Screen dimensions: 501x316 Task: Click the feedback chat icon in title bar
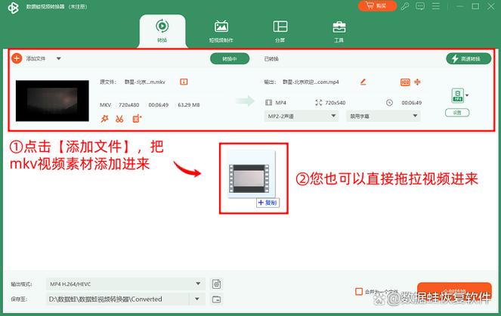click(420, 6)
